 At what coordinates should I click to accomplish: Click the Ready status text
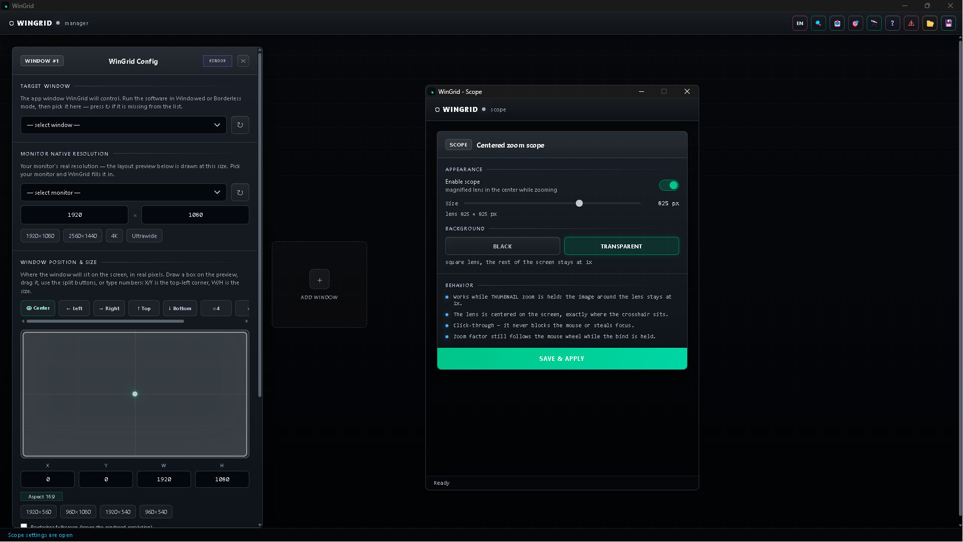pos(442,483)
